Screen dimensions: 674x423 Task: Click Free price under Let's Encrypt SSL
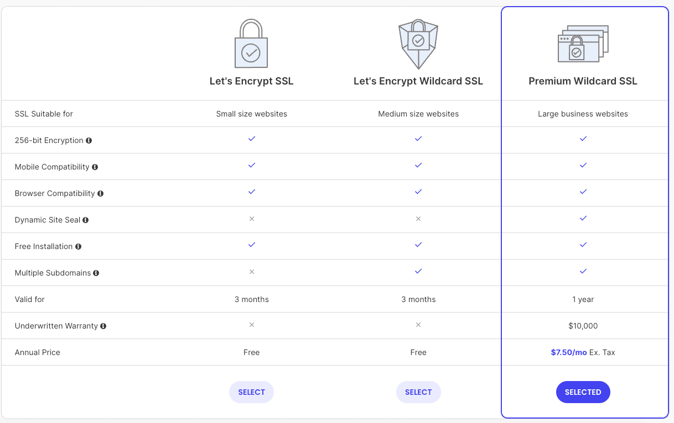tap(251, 352)
